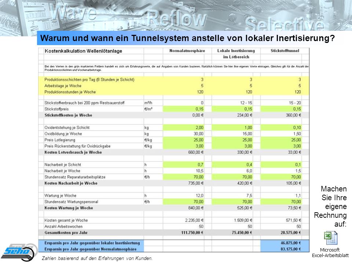Select Stickstoffpreis 0,15 cell under Normalatmosphäre
The image size is (352, 264).
pyautogui.click(x=183, y=109)
